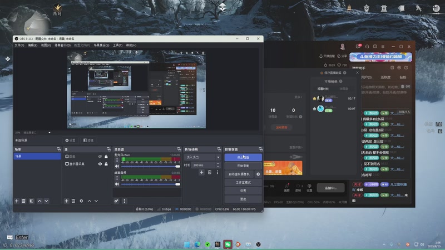Move source up with the Sources panel up arrow

90,201
